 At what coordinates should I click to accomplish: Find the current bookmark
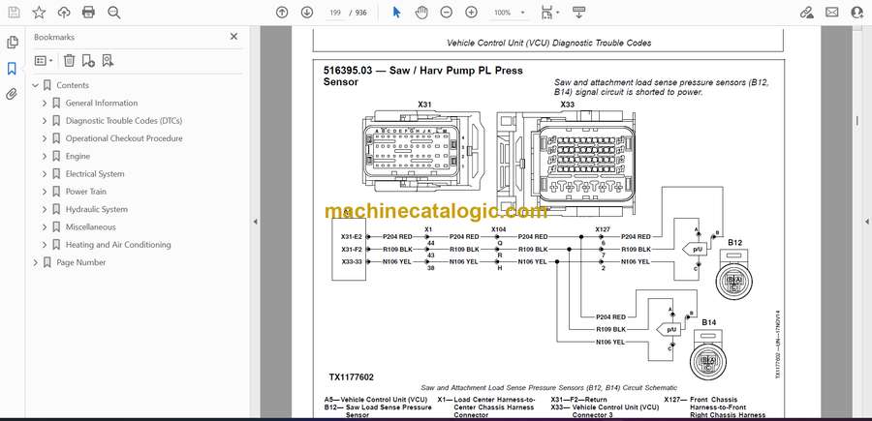pos(108,61)
